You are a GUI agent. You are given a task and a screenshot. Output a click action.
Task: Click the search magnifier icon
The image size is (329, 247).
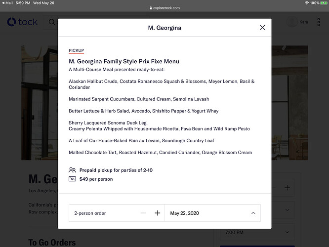(x=52, y=22)
